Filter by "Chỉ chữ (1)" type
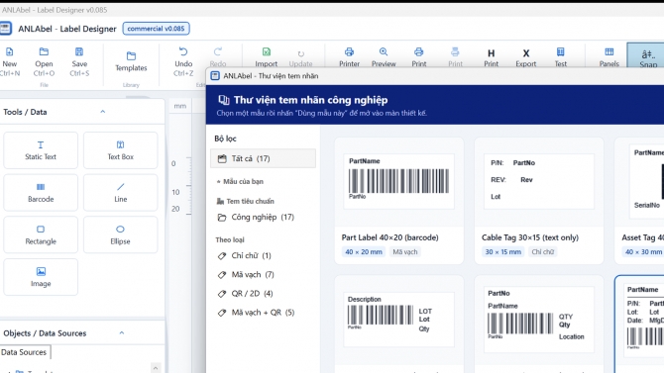 click(x=245, y=255)
